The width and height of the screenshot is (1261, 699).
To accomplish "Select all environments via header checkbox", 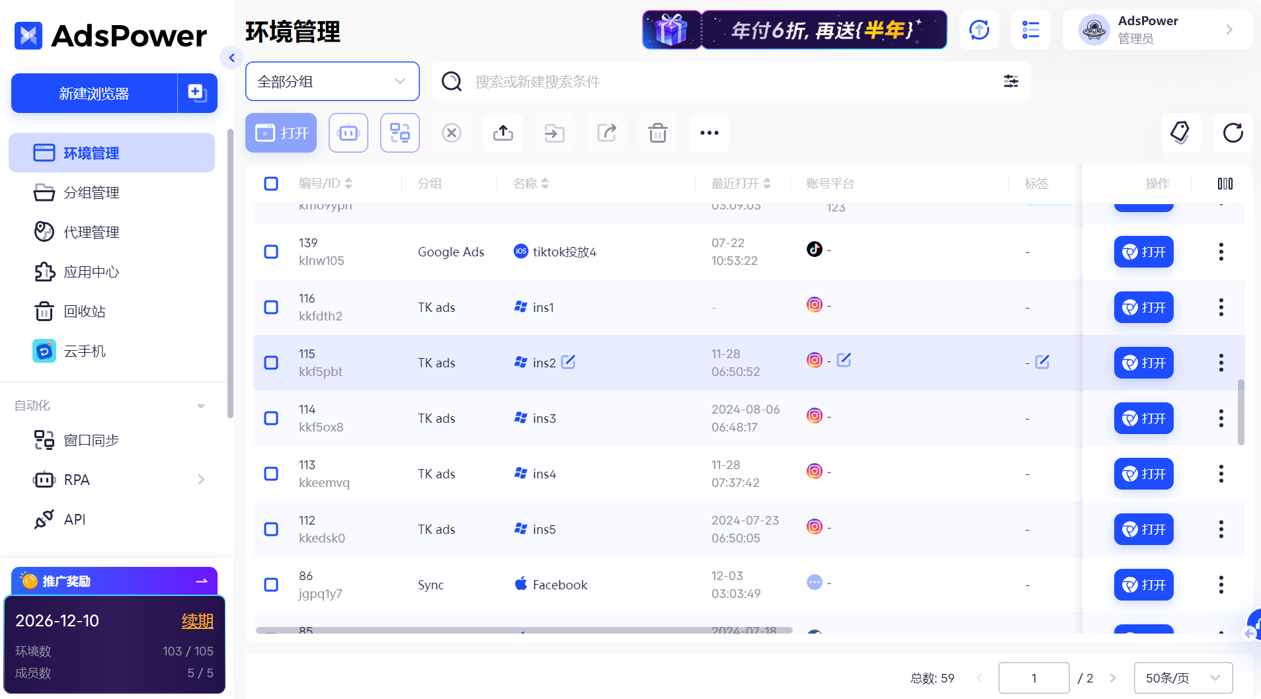I will 270,183.
